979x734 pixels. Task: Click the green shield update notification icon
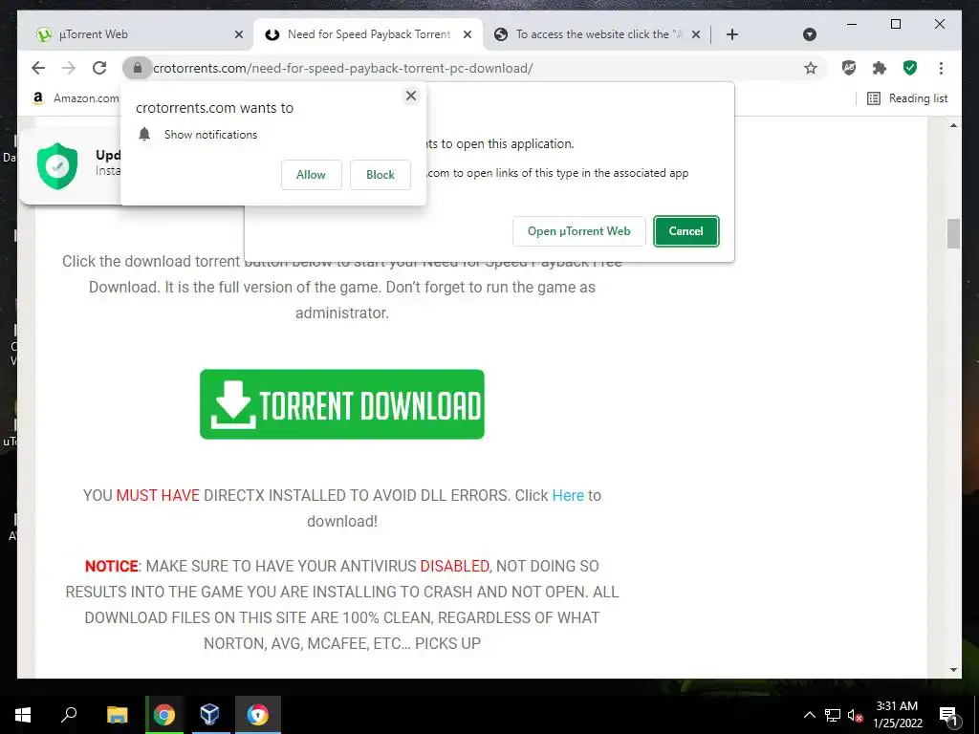57,166
